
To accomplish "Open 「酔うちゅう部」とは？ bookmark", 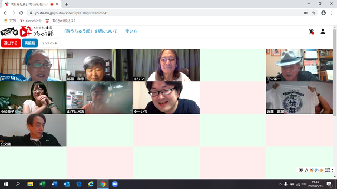I will (x=61, y=21).
